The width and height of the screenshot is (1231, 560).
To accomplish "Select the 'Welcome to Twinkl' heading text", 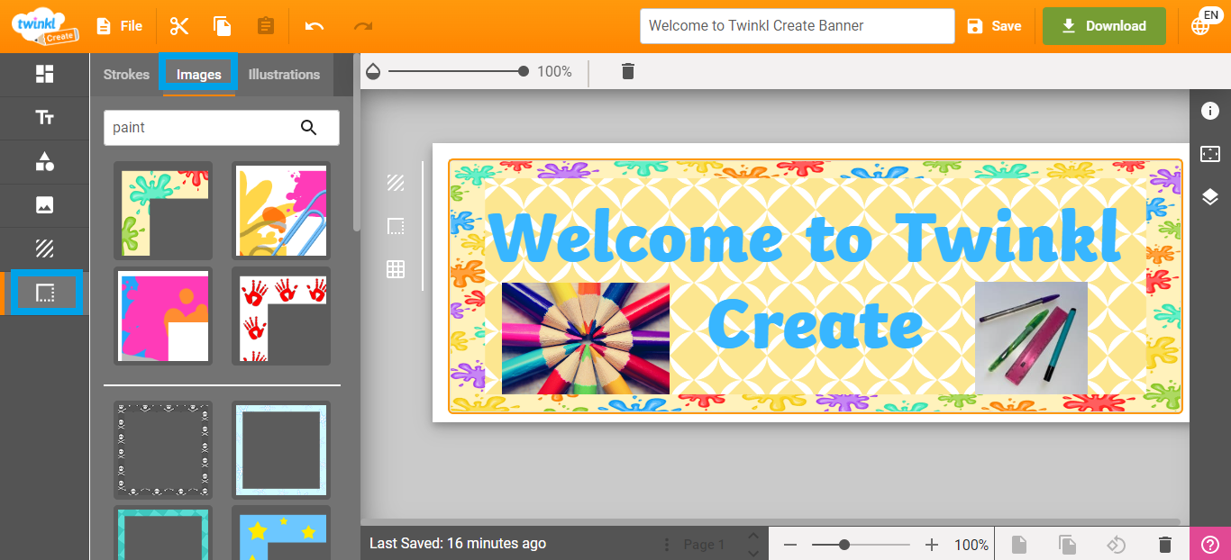I will (806, 236).
